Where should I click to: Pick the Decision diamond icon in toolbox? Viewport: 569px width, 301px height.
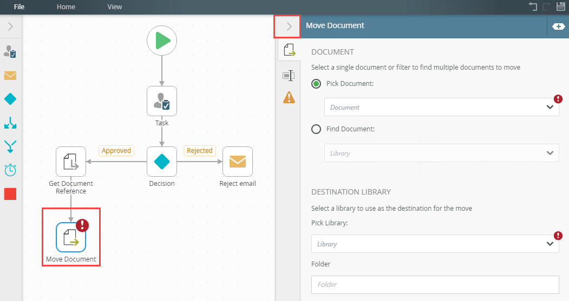tap(10, 99)
